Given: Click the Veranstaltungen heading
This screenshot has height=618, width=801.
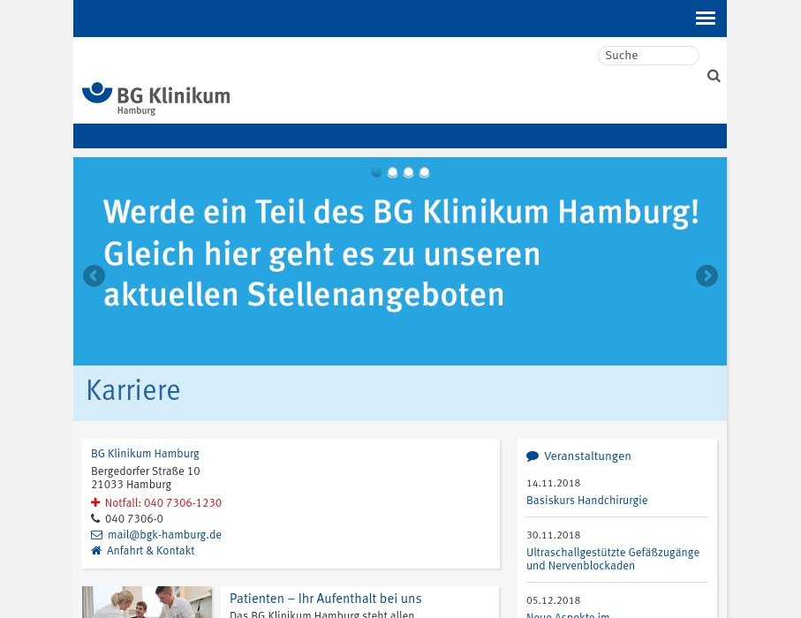Looking at the screenshot, I should (587, 456).
